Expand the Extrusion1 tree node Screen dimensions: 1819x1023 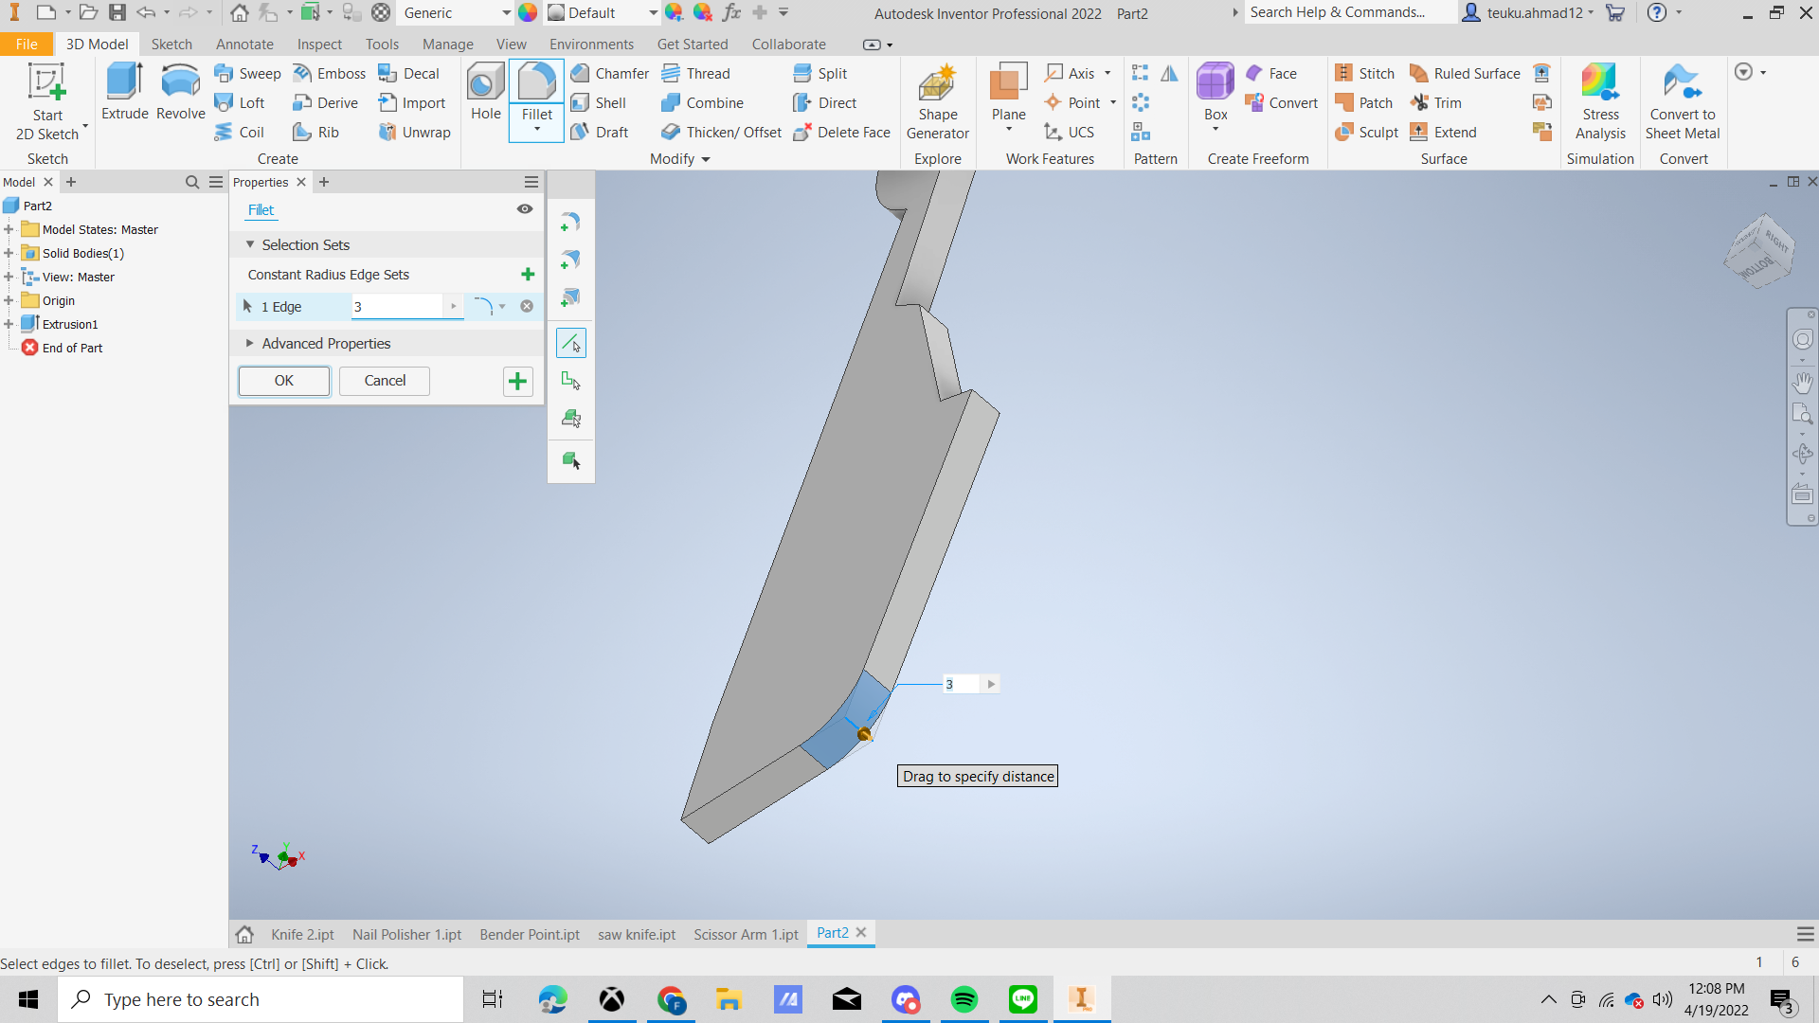coord(9,324)
